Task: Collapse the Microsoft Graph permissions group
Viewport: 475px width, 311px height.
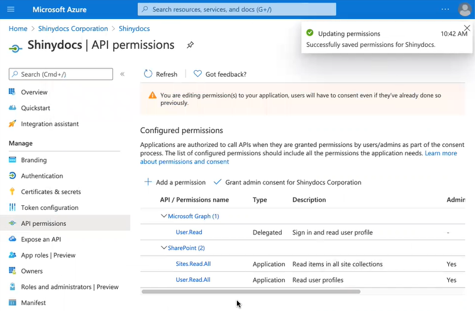Action: tap(164, 216)
